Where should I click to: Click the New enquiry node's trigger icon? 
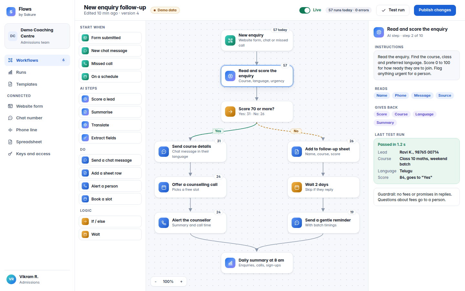coord(230,40)
